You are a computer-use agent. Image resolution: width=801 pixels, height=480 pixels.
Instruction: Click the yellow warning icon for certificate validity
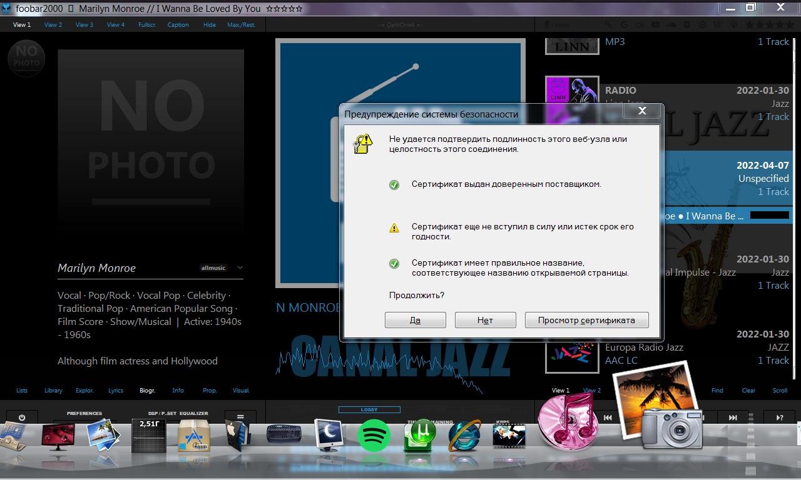[x=394, y=228]
